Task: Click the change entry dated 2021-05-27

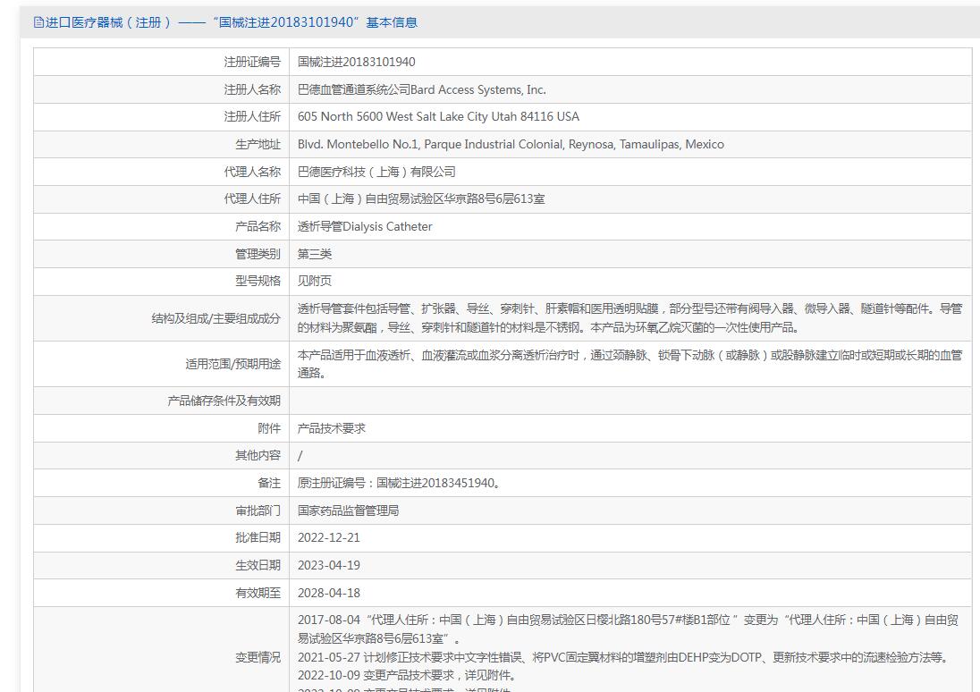Action: 625,657
